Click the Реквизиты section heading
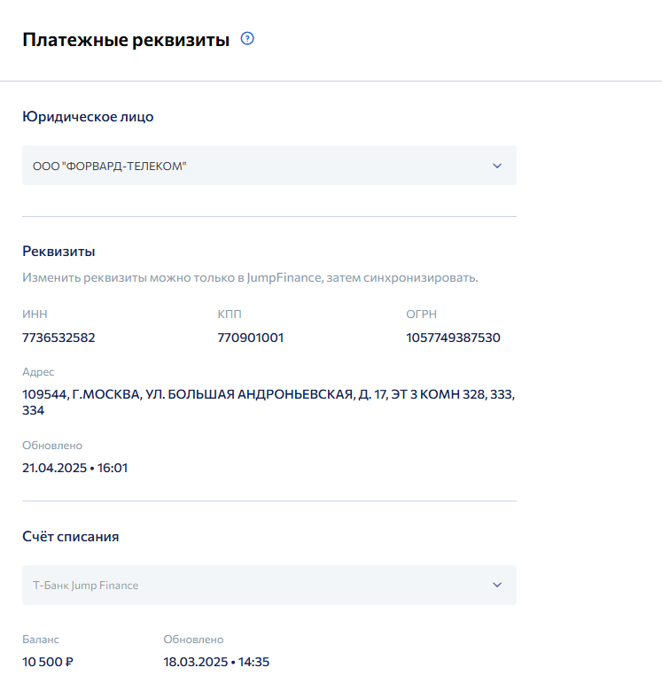Image resolution: width=662 pixels, height=691 pixels. [x=58, y=252]
